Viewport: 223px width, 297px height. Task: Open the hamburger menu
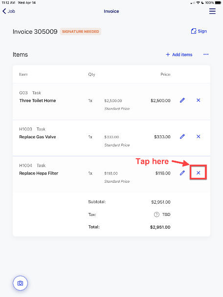pyautogui.click(x=212, y=11)
